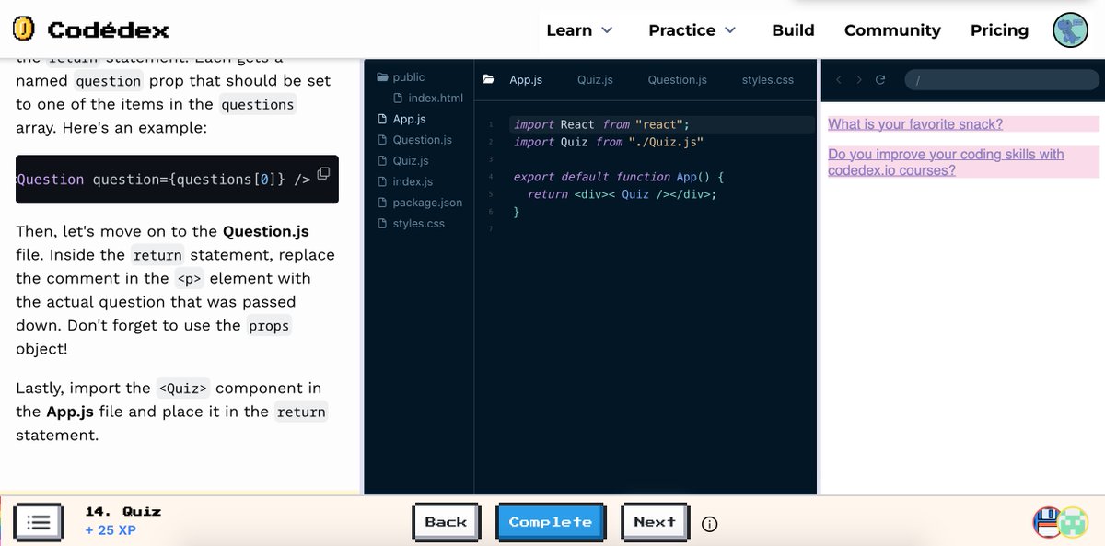Click the import Quiz code line
1105x546 pixels.
click(x=609, y=142)
